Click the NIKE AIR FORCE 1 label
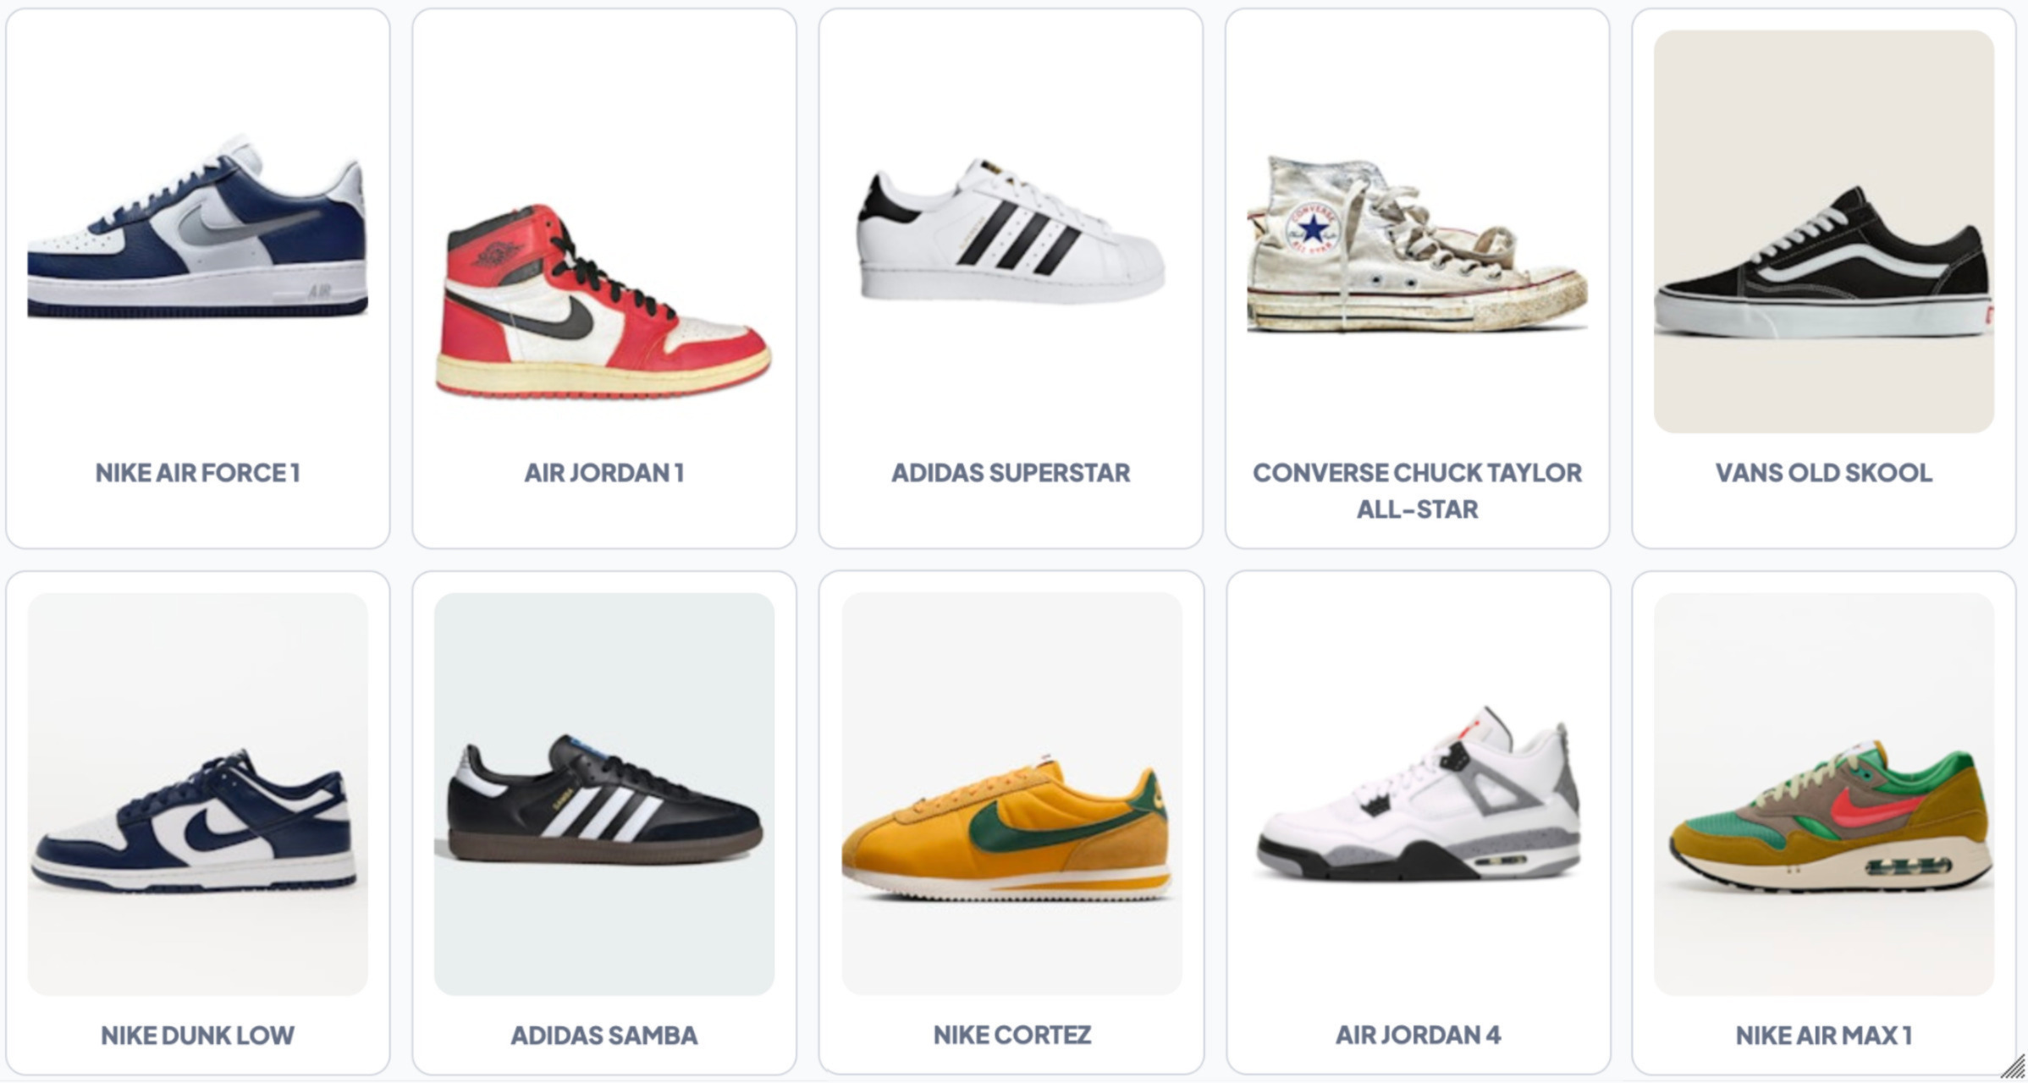The height and width of the screenshot is (1083, 2028). tap(197, 472)
